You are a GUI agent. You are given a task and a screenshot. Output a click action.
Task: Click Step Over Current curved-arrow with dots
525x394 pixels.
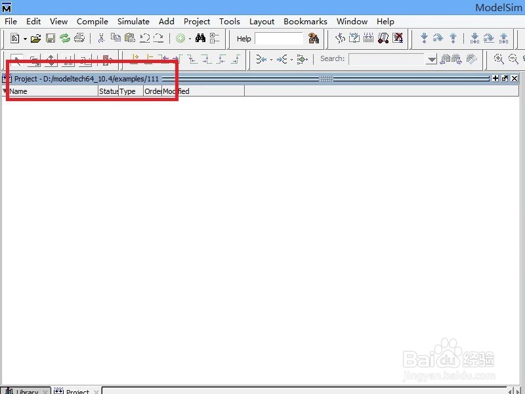pos(489,38)
